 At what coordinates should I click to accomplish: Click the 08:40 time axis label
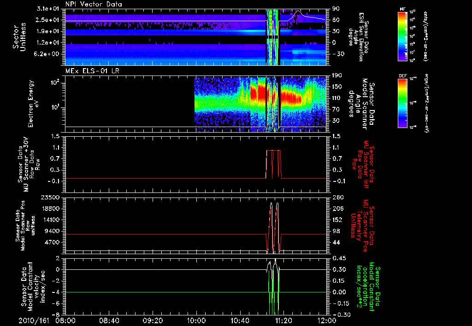pos(110,320)
